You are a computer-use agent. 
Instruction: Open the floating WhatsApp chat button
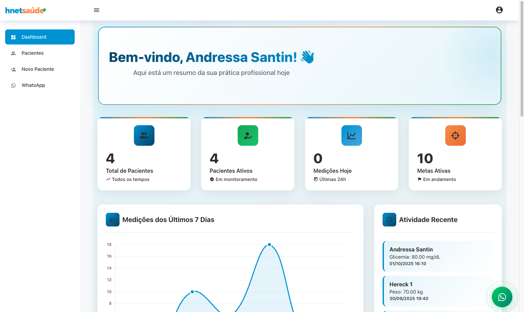point(502,297)
